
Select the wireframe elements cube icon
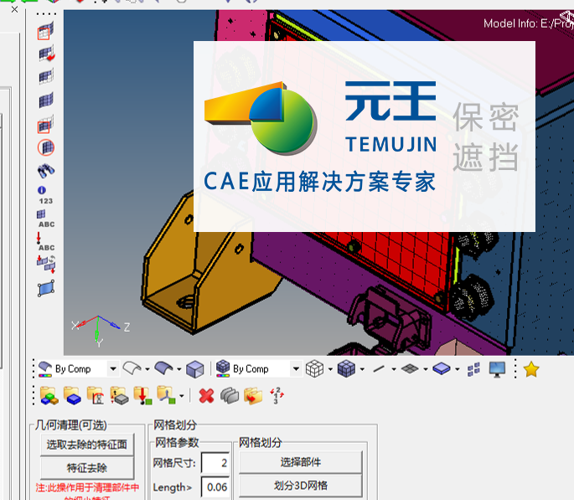pos(314,369)
